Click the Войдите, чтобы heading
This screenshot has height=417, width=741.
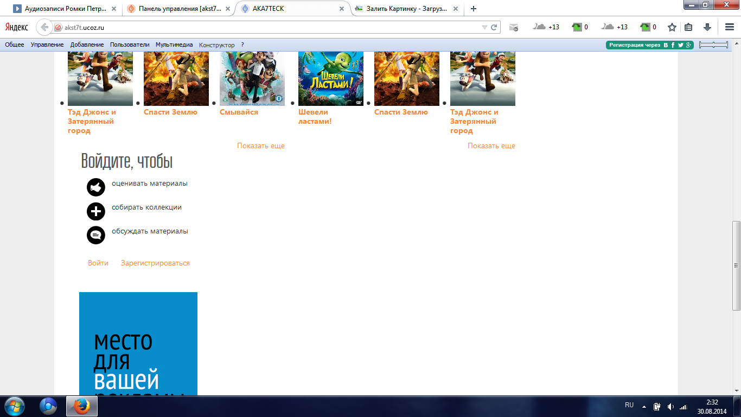127,161
